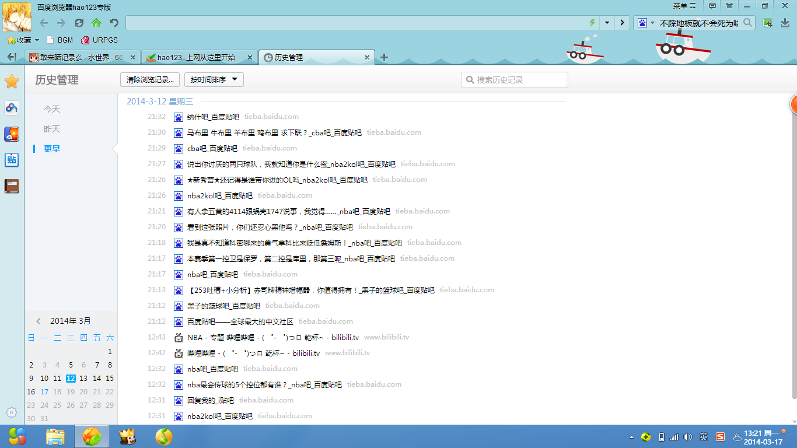The image size is (797, 448).
Task: Open the skin shirt icon in title bar
Action: [x=729, y=6]
